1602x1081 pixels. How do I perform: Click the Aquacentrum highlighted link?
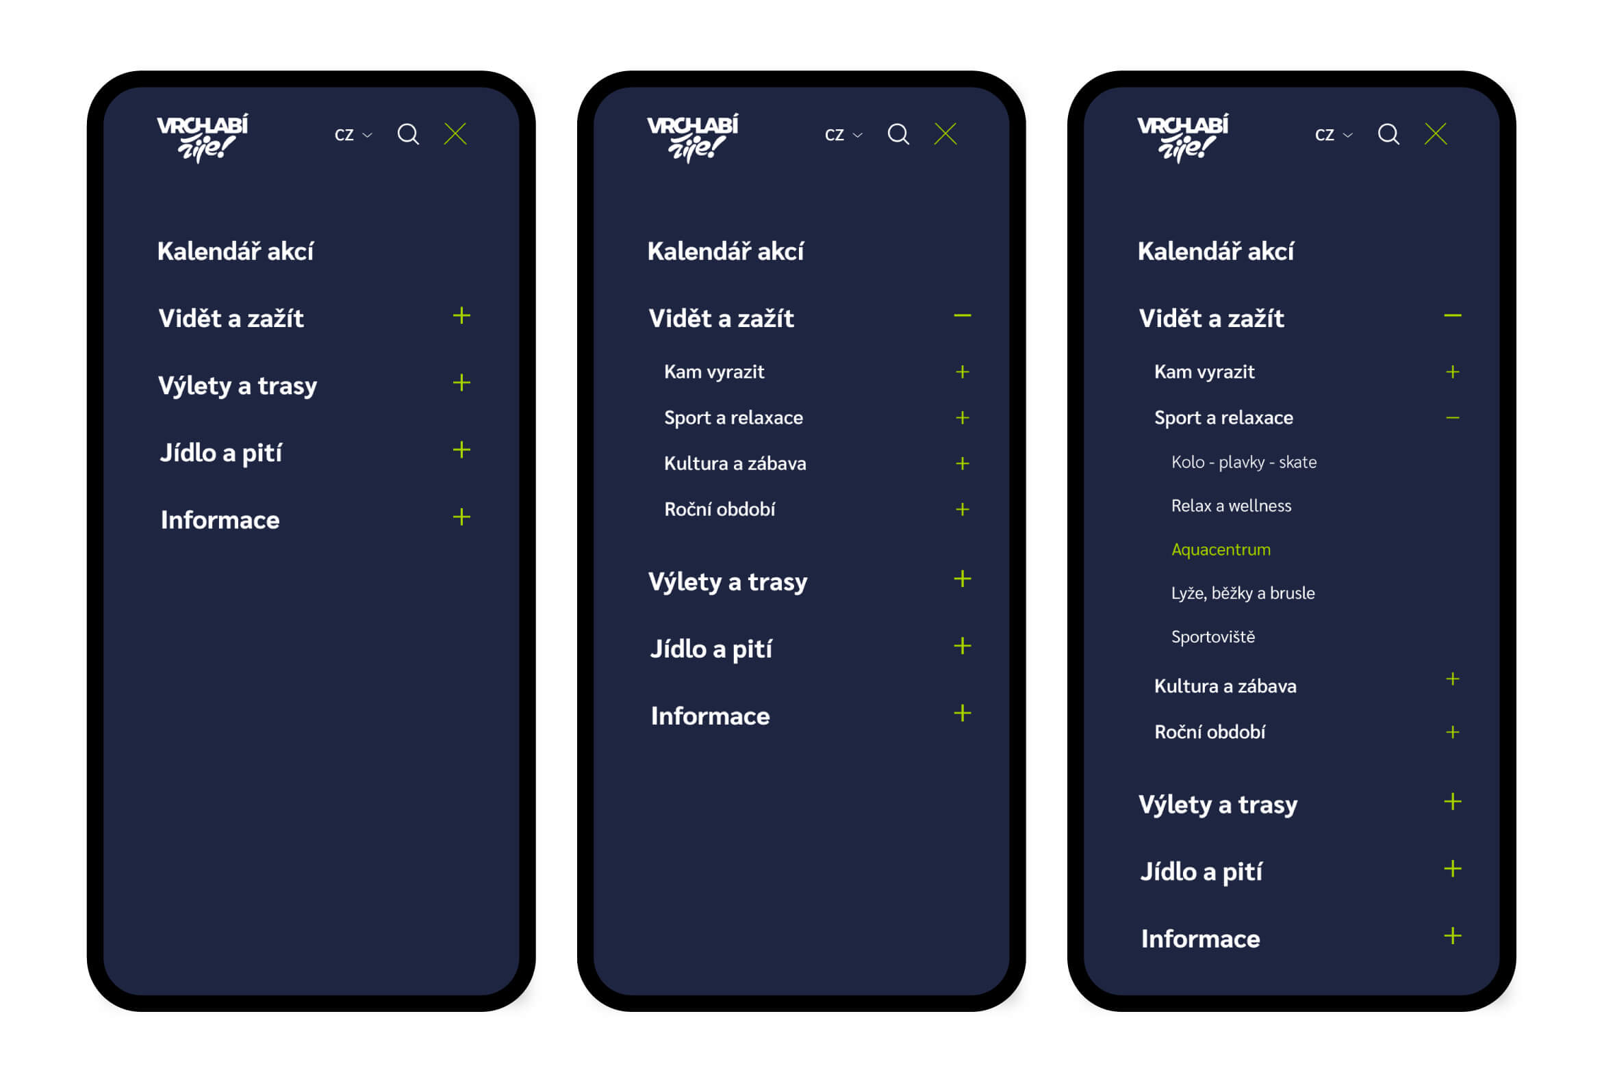pyautogui.click(x=1221, y=549)
